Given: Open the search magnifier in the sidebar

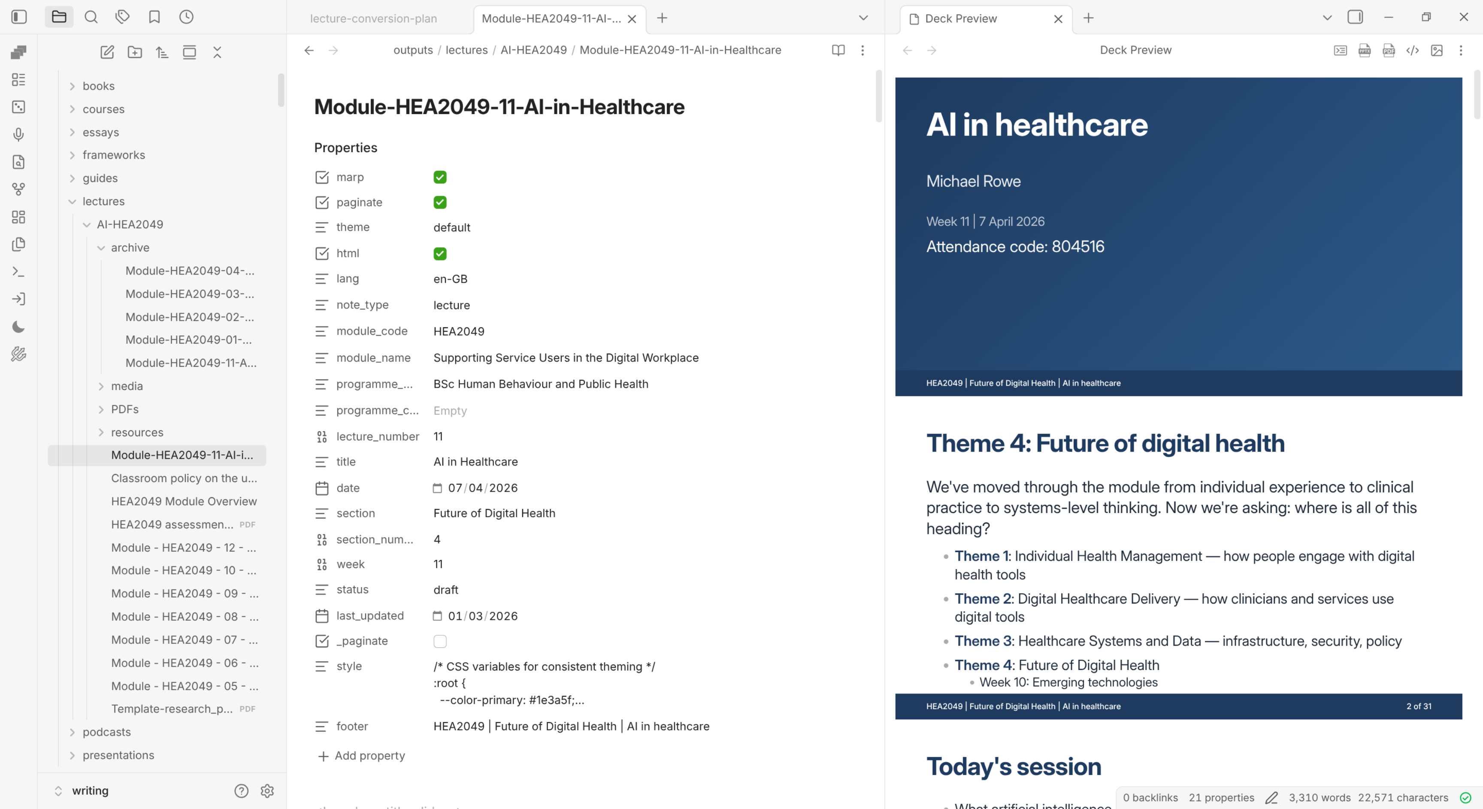Looking at the screenshot, I should 91,17.
